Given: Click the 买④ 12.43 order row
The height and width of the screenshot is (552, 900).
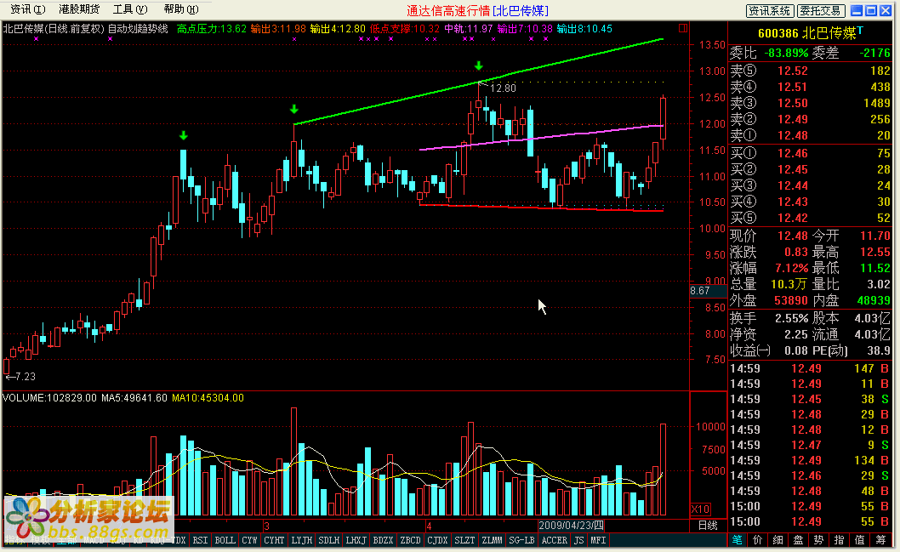Looking at the screenshot, I should [809, 202].
